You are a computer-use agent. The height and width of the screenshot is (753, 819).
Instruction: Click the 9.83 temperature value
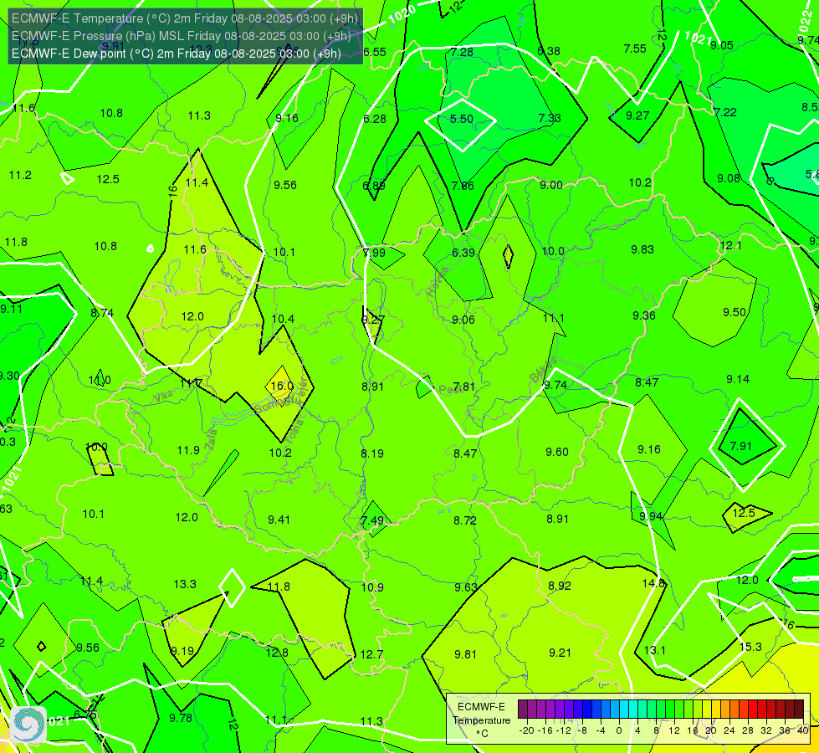pyautogui.click(x=642, y=249)
